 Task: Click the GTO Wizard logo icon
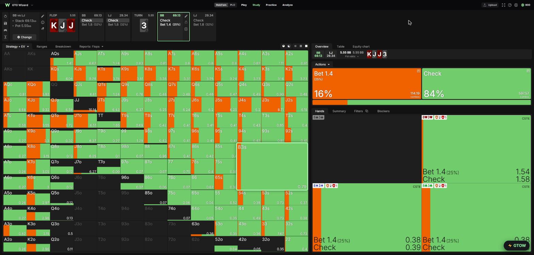(x=7, y=5)
